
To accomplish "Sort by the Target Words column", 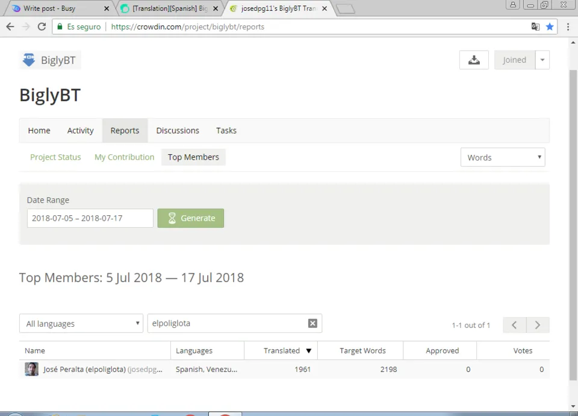I will coord(361,351).
